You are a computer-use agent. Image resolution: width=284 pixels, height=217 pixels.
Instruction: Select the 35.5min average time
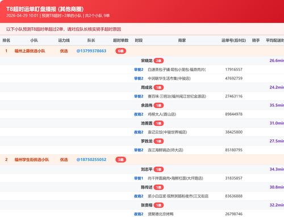tap(277, 105)
